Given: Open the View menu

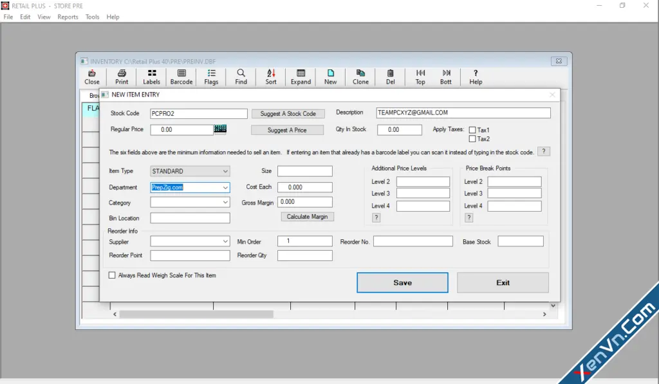Looking at the screenshot, I should pyautogui.click(x=44, y=17).
